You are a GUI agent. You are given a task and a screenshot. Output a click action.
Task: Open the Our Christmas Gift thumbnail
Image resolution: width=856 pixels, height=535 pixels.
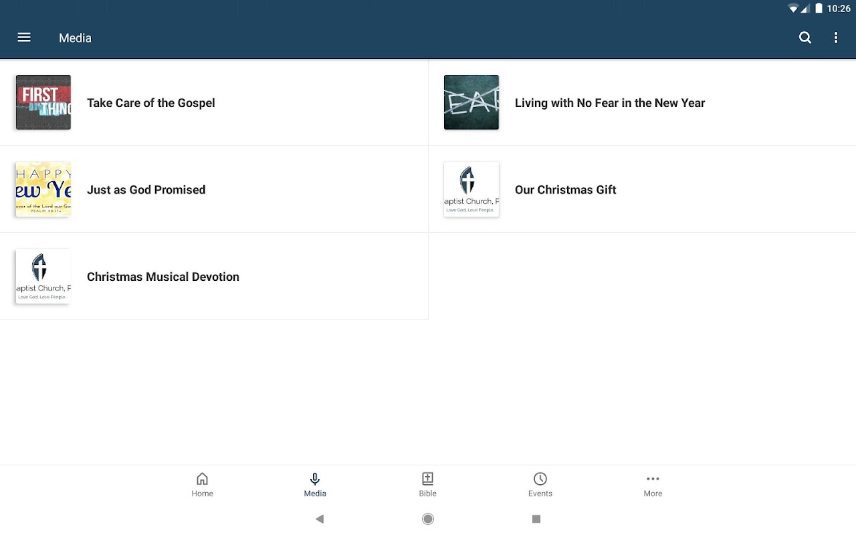471,189
